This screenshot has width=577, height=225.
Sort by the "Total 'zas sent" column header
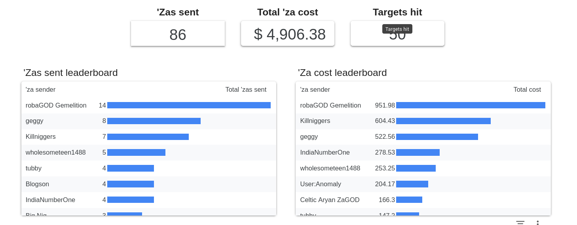(246, 90)
